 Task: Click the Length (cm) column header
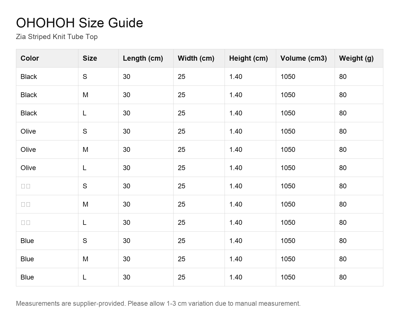[146, 58]
